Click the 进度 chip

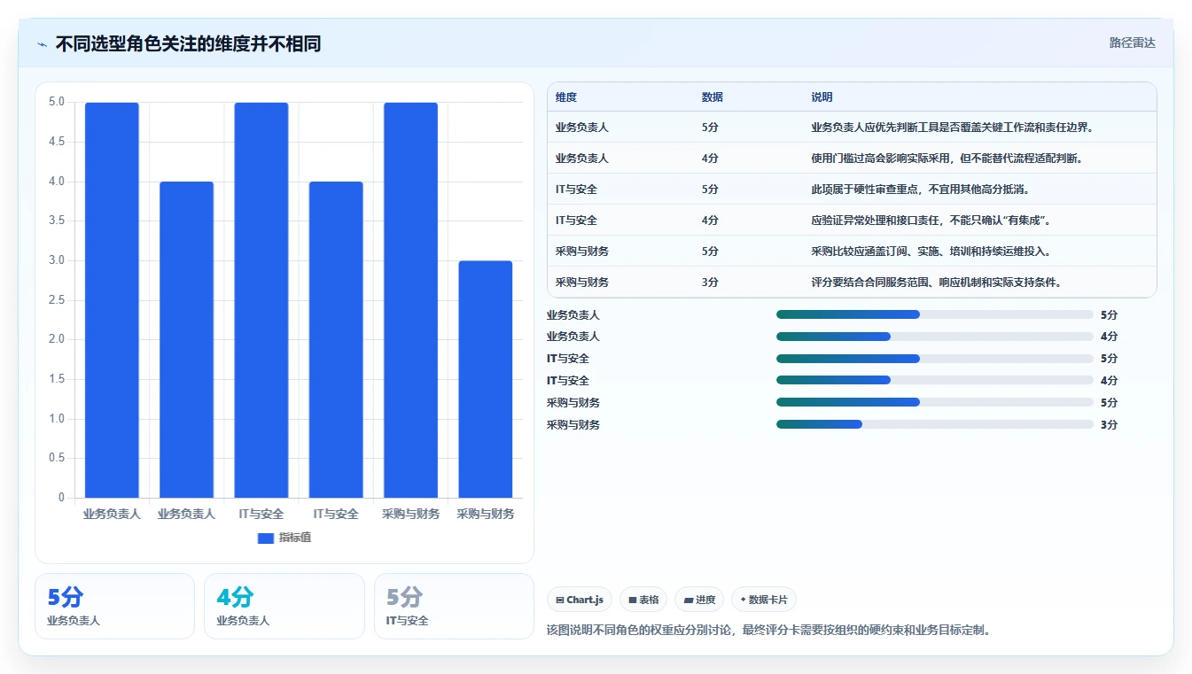point(699,600)
